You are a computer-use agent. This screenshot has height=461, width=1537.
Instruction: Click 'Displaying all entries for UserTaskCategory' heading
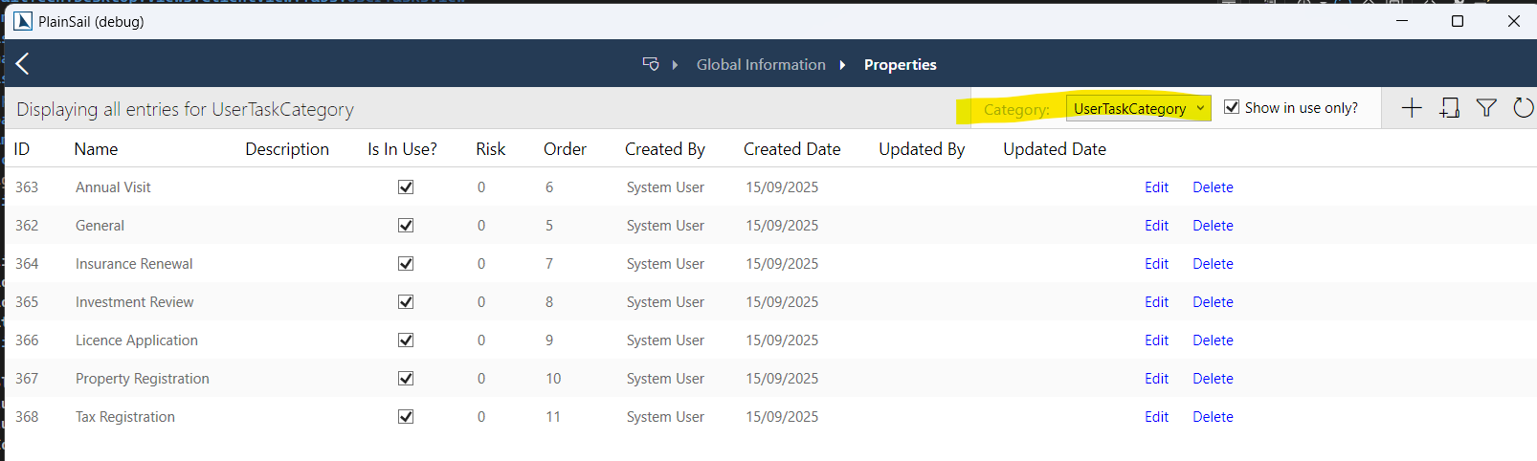(185, 109)
